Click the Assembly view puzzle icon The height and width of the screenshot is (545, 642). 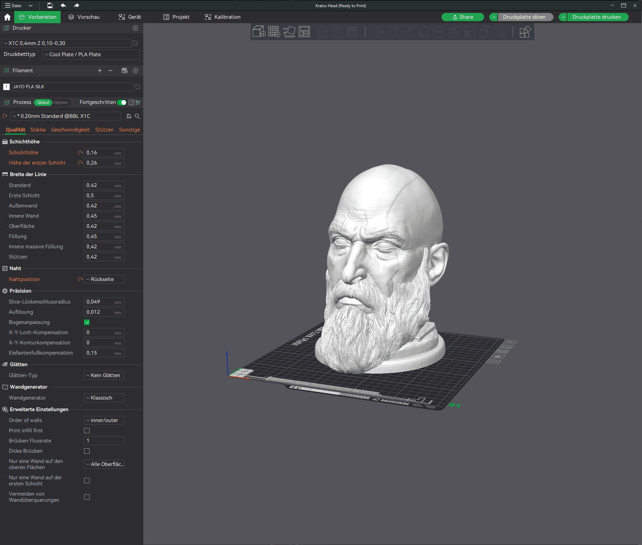click(x=525, y=32)
